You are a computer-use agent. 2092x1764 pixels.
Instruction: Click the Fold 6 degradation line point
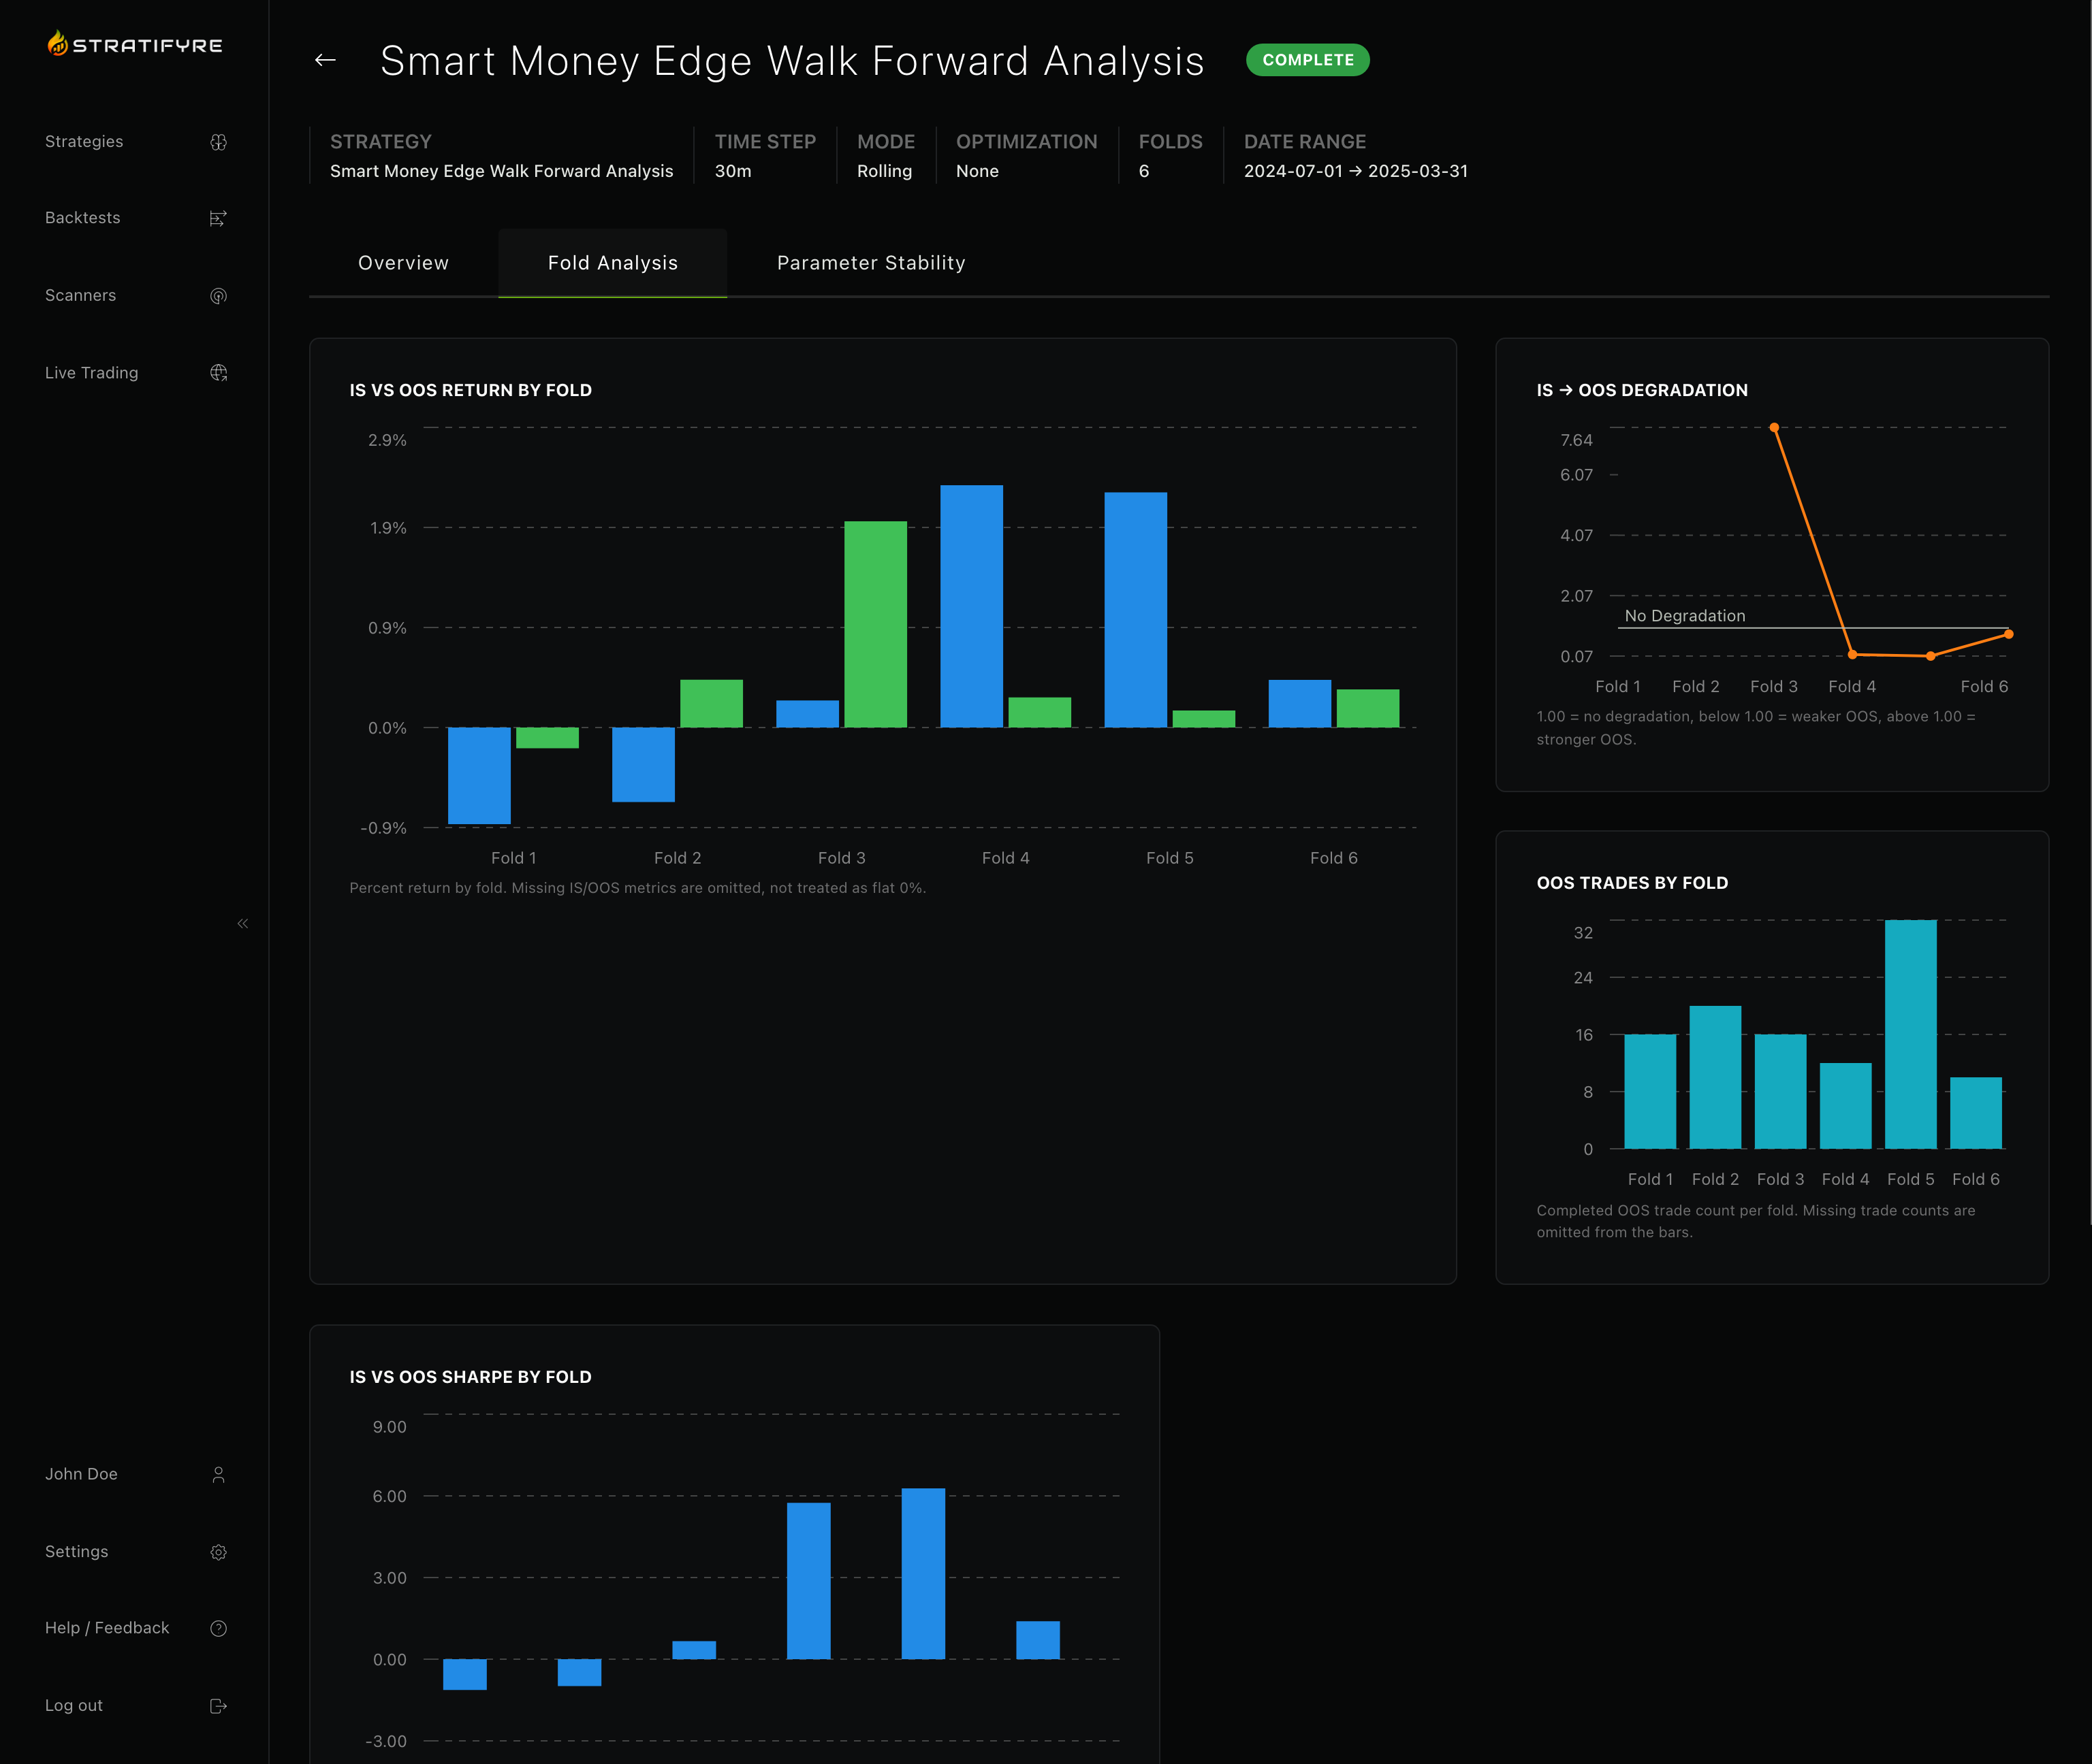2008,634
